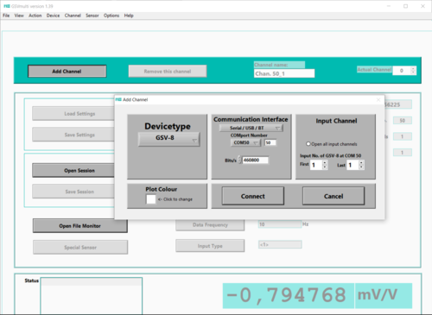Click the Special Sensor button
This screenshot has width=432, height=315.
[80, 247]
